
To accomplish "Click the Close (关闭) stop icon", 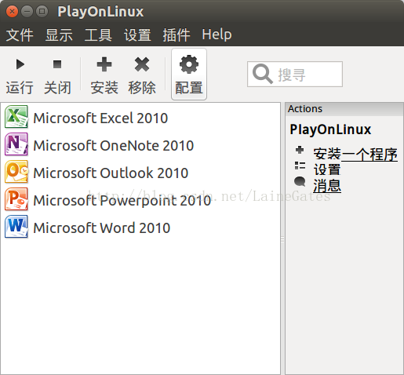I will click(x=57, y=64).
